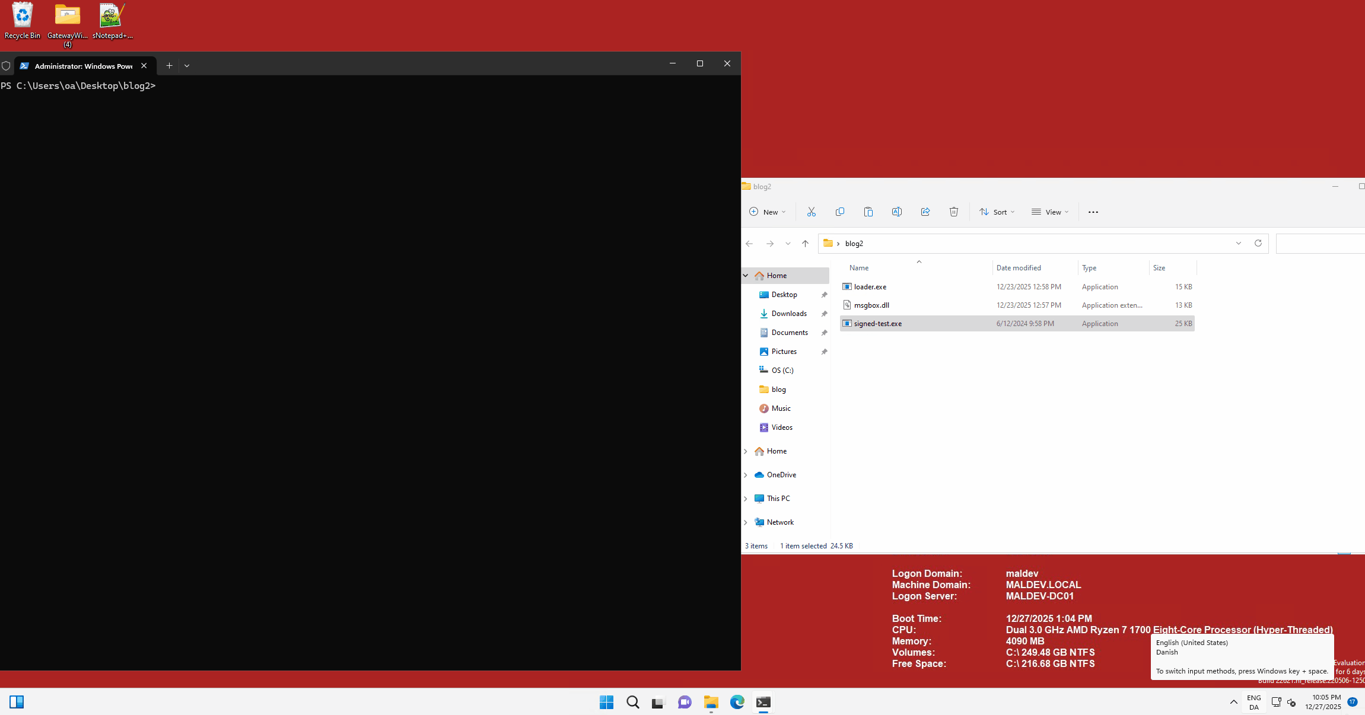This screenshot has height=715, width=1365.
Task: Click the Share icon in toolbar
Action: point(925,212)
